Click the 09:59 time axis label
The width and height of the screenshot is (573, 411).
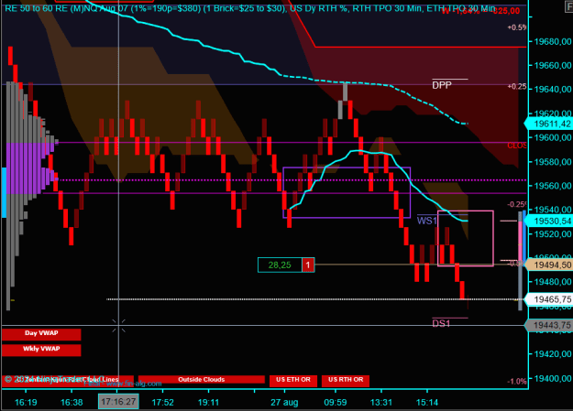tap(336, 402)
